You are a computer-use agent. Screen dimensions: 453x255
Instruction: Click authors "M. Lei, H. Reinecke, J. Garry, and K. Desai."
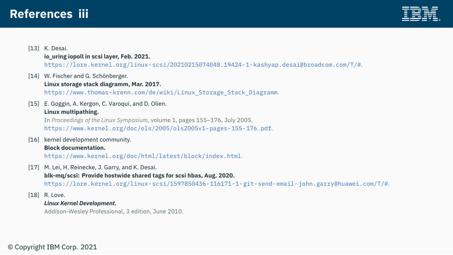(101, 167)
